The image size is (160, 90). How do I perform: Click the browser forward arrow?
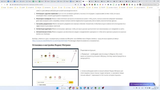4,4
